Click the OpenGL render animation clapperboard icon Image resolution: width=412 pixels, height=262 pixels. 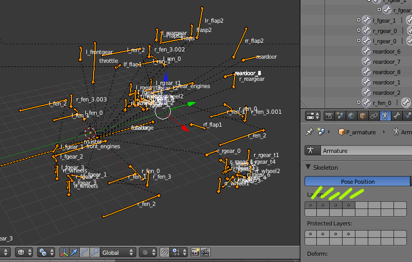[x=205, y=252]
